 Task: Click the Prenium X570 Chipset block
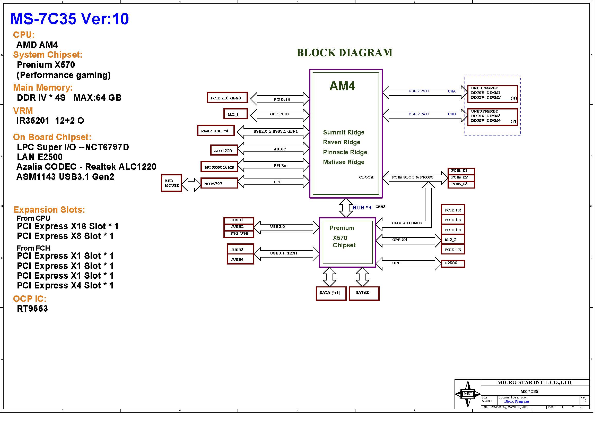[347, 242]
